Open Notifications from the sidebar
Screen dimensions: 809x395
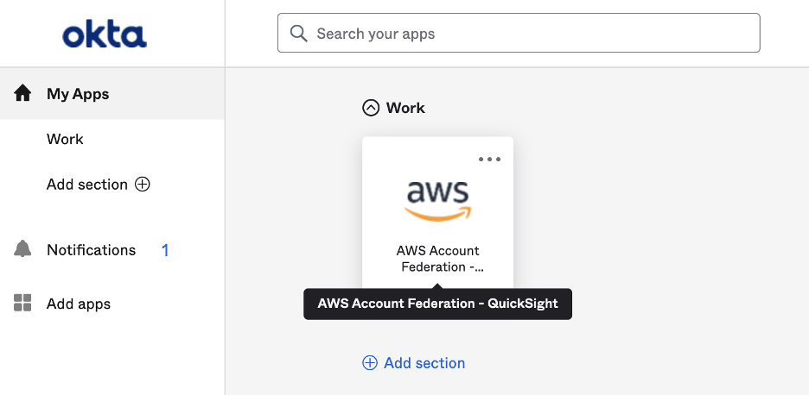point(92,250)
